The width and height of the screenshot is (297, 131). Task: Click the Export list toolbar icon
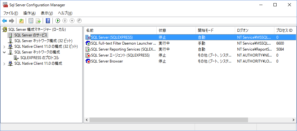point(38,21)
